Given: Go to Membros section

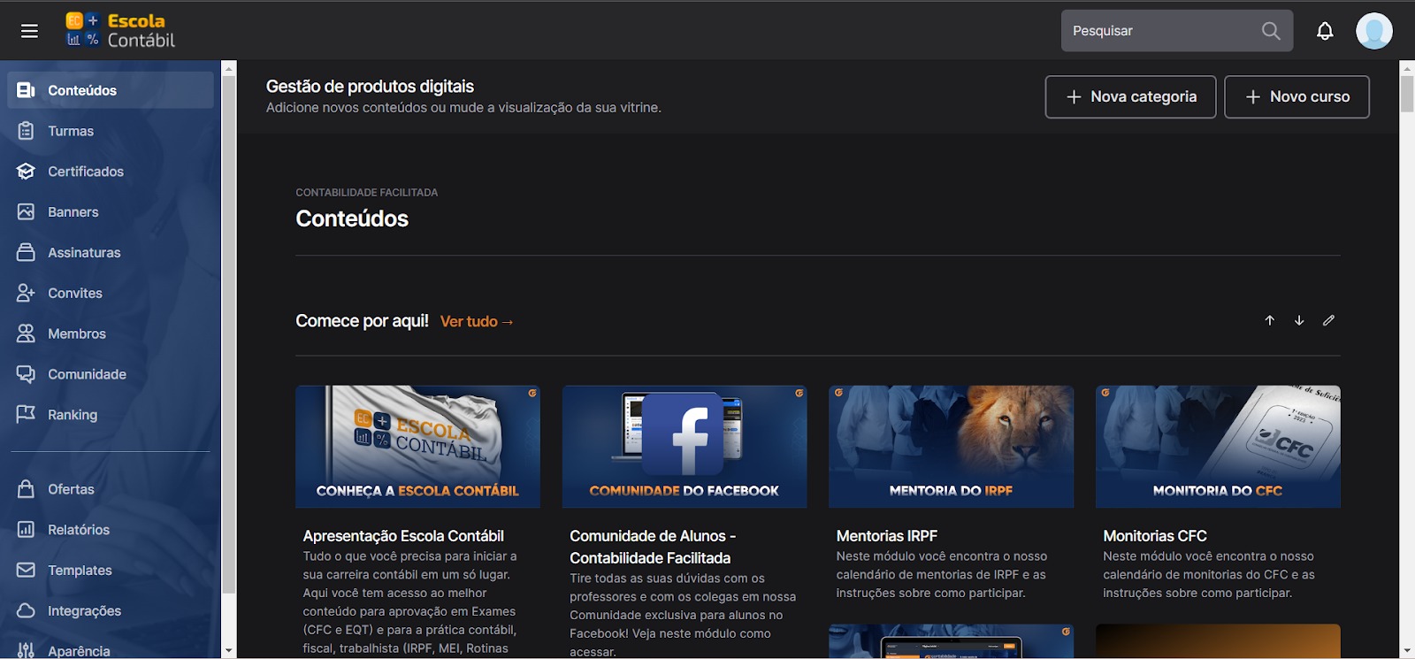Looking at the screenshot, I should click(111, 333).
